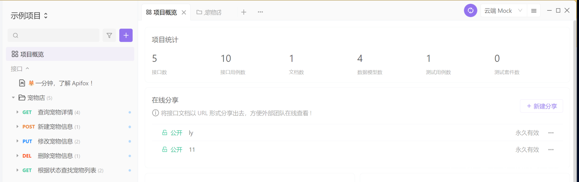Click the 在线分享 heading
Image resolution: width=579 pixels, height=182 pixels.
point(165,100)
